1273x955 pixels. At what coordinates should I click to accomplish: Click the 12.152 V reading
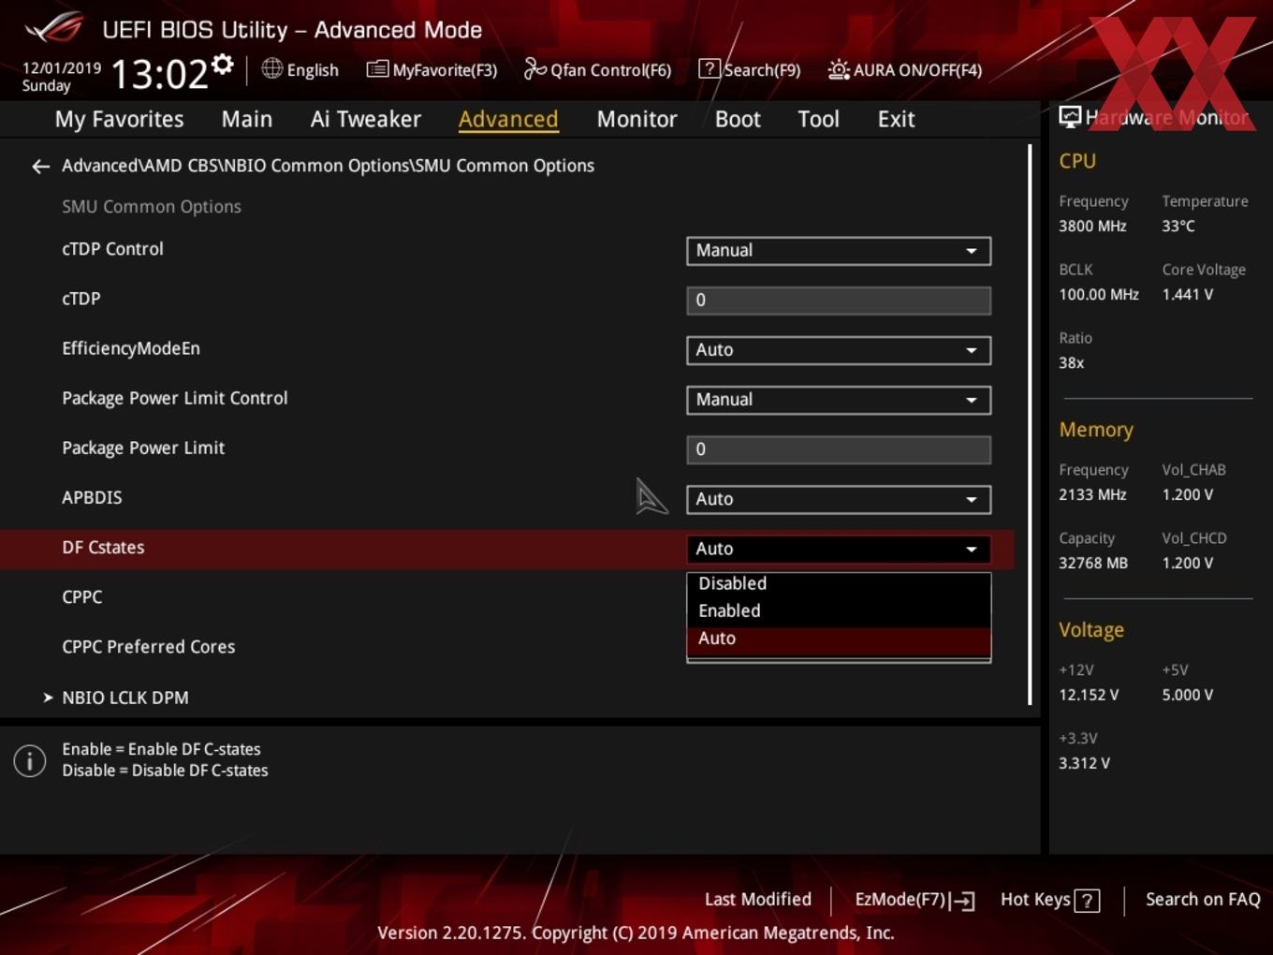click(x=1089, y=695)
